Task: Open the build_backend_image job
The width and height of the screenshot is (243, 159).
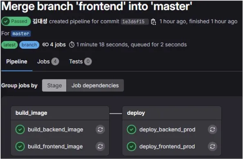Action: pos(56,129)
